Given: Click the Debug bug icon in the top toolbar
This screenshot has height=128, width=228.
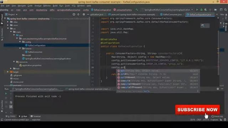Looking at the screenshot, I should pyautogui.click(x=201, y=10).
